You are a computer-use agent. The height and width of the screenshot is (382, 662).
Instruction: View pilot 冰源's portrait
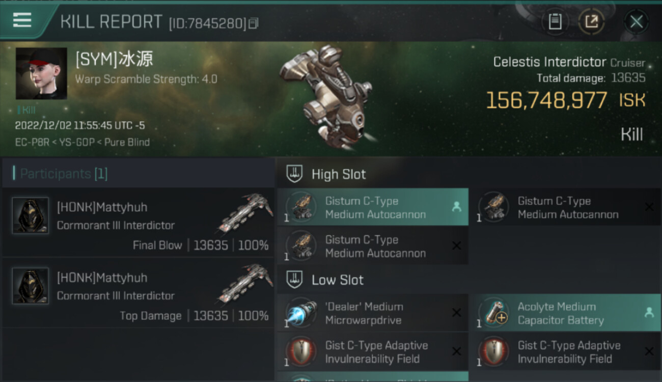(41, 73)
